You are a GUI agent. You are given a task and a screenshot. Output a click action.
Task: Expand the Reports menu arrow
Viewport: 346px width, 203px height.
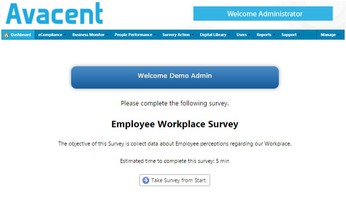point(274,35)
